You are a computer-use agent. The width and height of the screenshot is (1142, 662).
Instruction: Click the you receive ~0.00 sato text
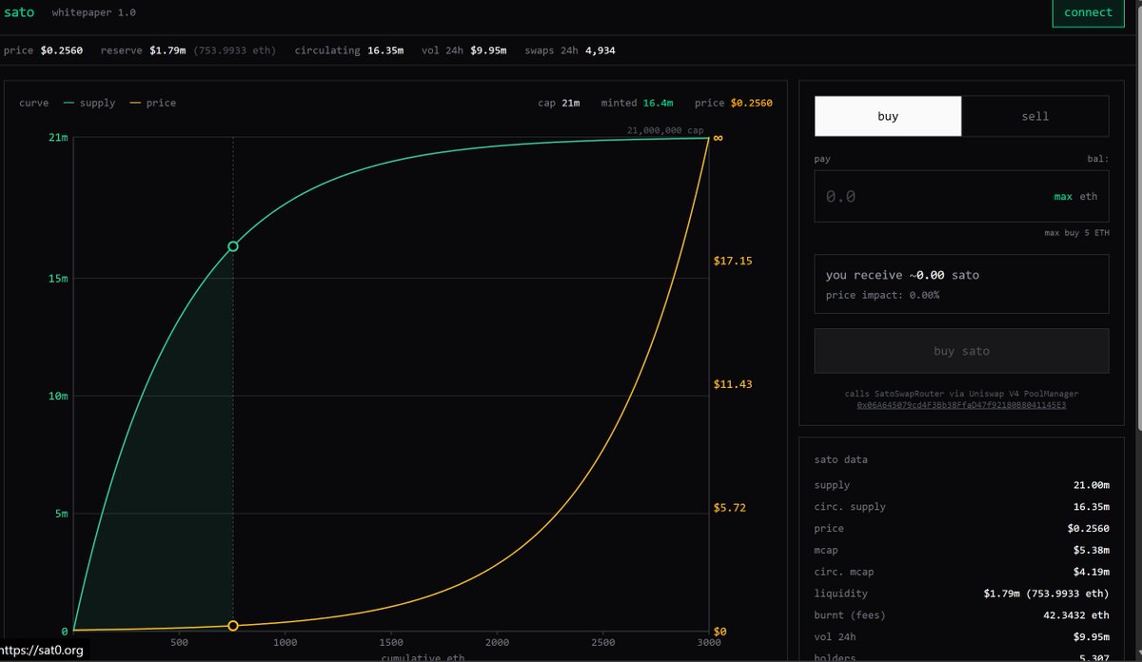click(902, 275)
